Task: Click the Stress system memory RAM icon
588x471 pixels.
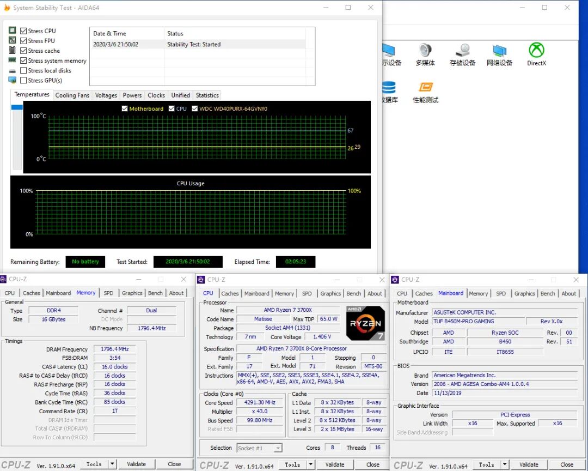Action: [13, 60]
